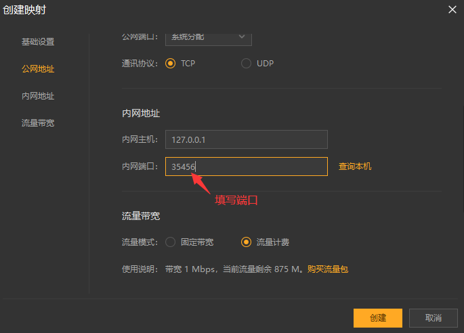Viewport: 464px width, 333px height.
Task: Open the 公网端口 系统分配 dropdown
Action: coord(209,39)
